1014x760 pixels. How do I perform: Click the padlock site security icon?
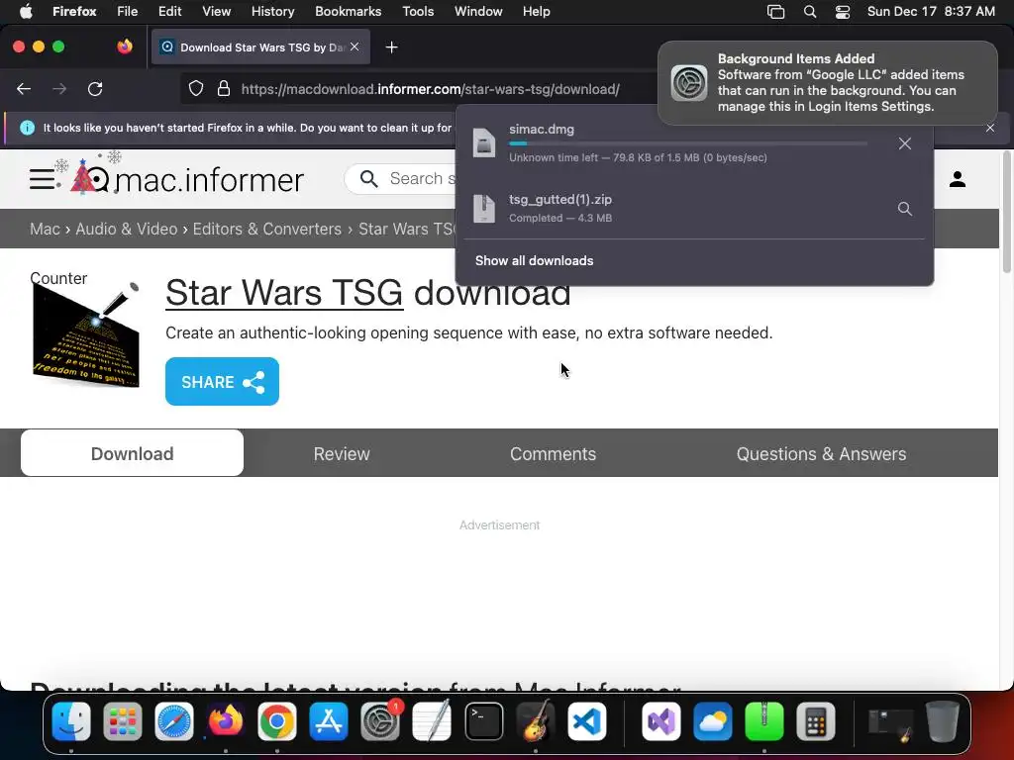tap(224, 88)
